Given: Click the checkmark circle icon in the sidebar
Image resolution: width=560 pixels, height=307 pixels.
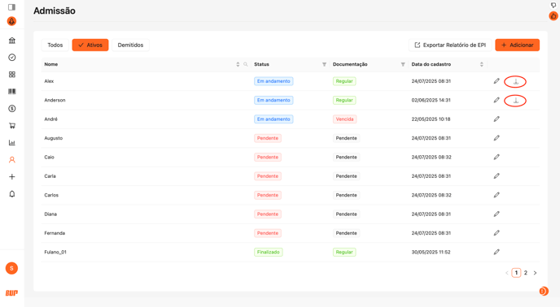Looking at the screenshot, I should pyautogui.click(x=11, y=58).
